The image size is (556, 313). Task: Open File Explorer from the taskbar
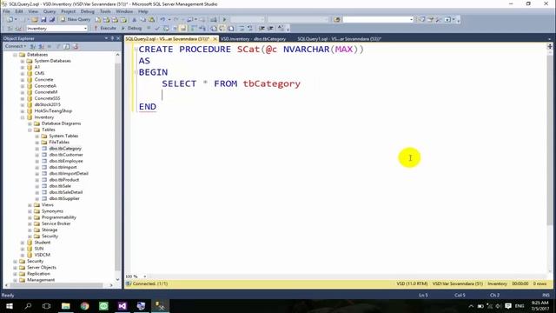66,306
